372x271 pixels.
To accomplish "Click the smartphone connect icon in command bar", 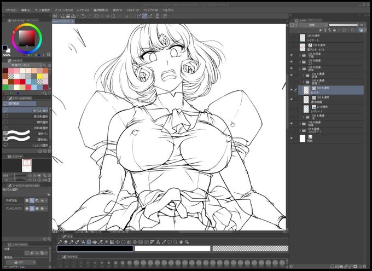I will [158, 16].
